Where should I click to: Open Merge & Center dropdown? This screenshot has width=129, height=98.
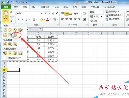pyautogui.click(x=87, y=19)
